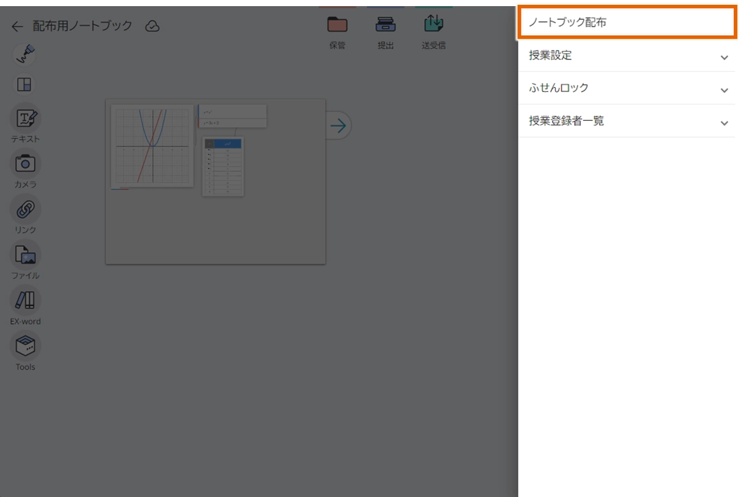Open the カメラ tool
Screen dimensions: 742x497
click(x=25, y=164)
